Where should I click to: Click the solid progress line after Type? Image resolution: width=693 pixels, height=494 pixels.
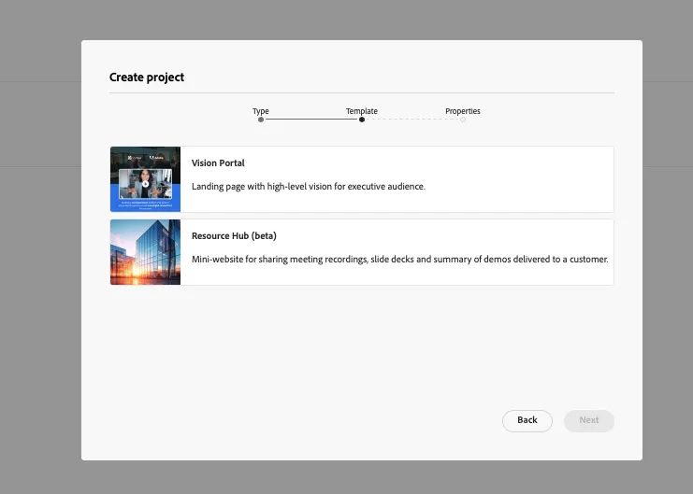point(311,120)
